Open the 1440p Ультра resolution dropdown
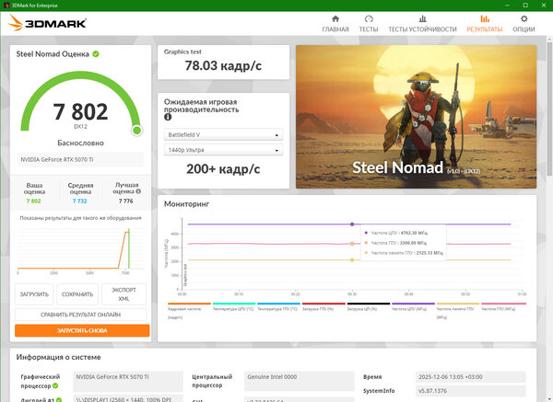Screen dimensions: 553x402 [x=223, y=150]
